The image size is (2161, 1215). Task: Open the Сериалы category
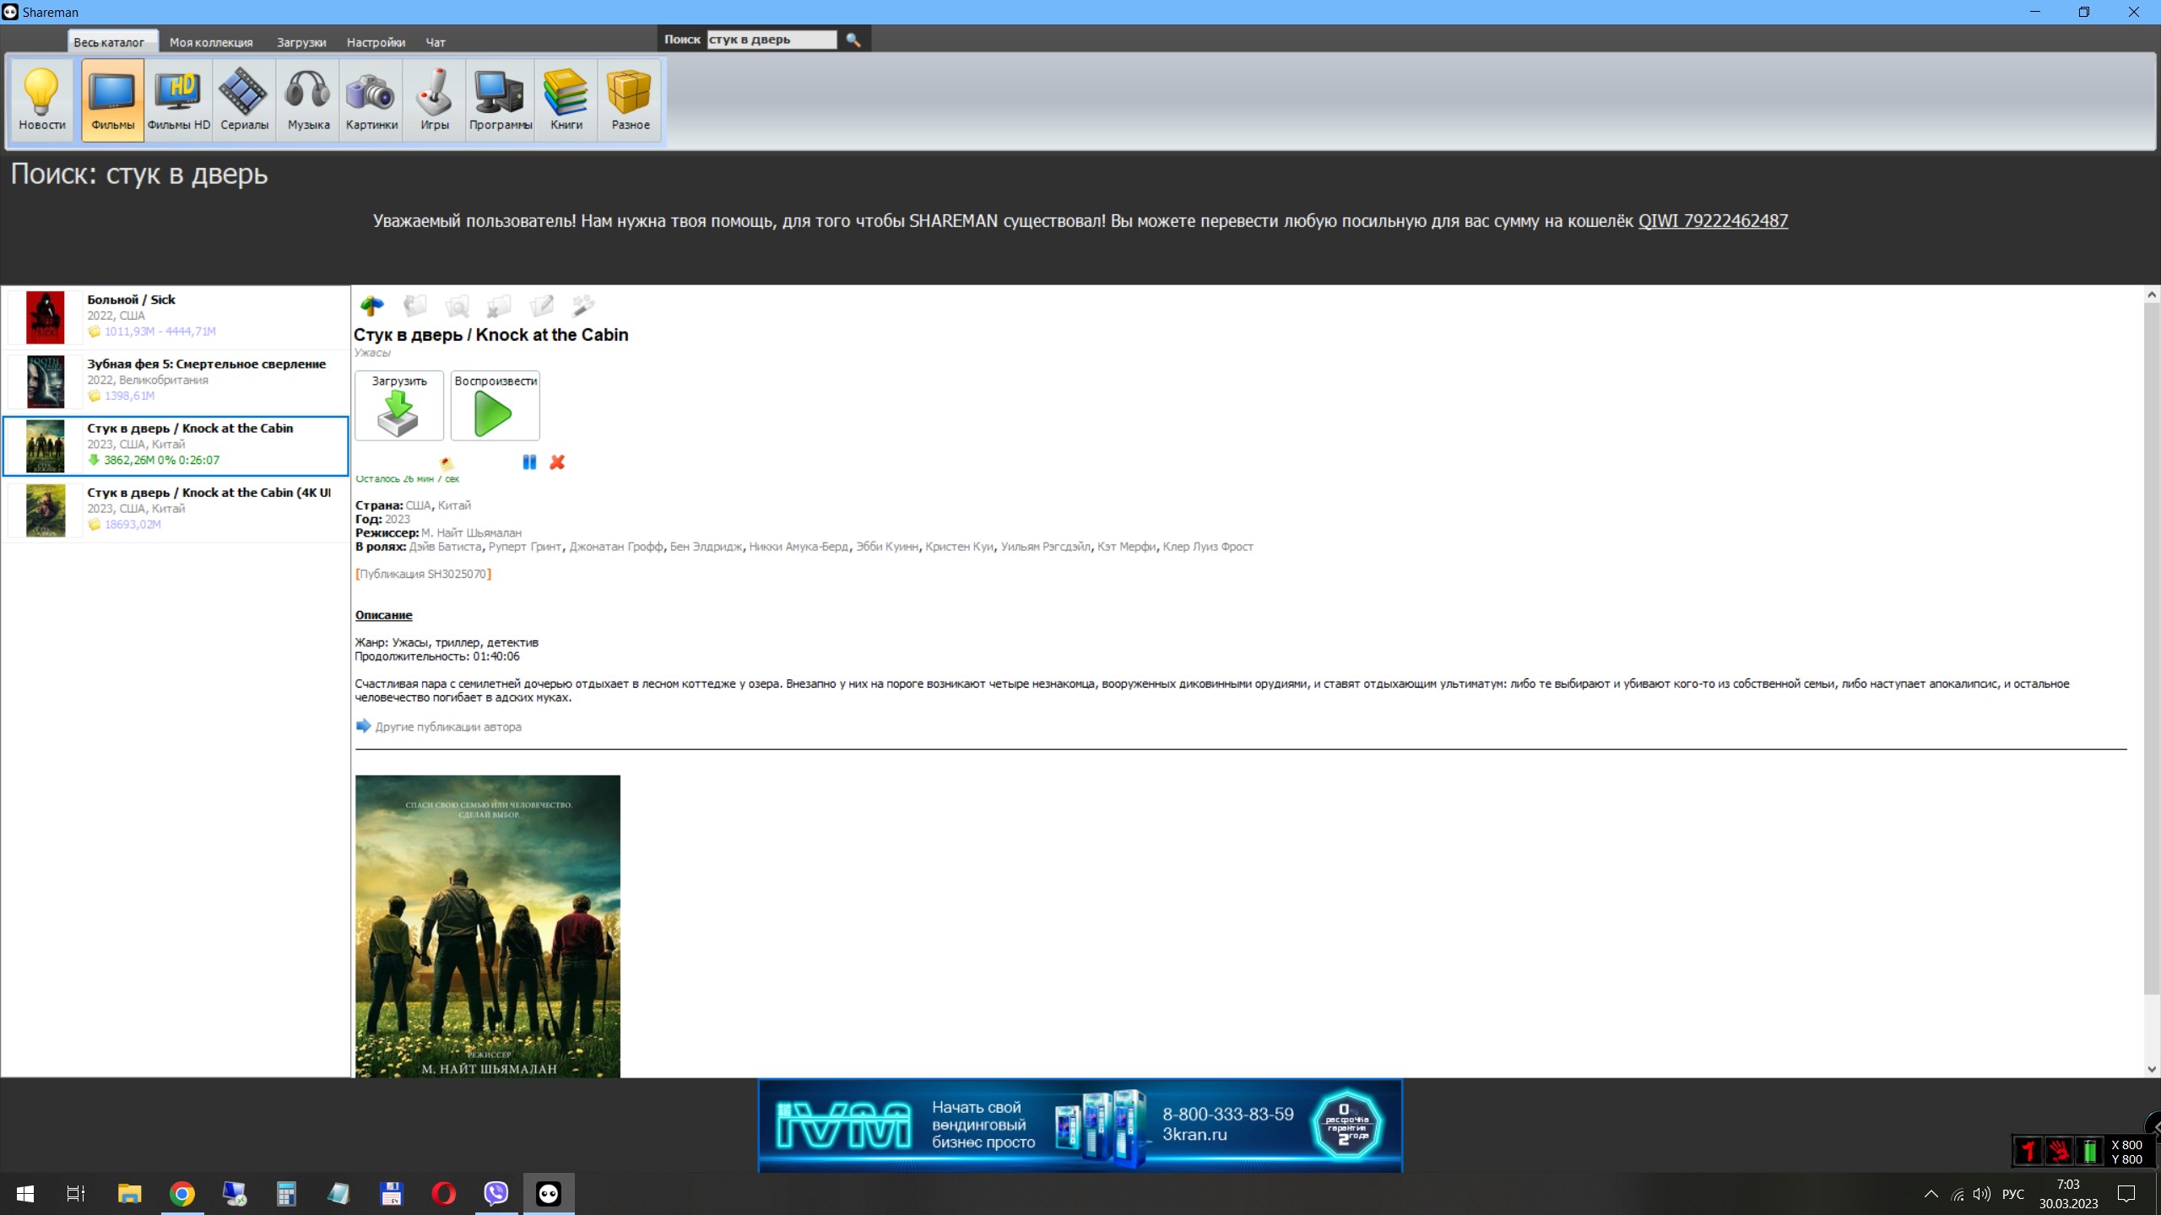click(244, 100)
